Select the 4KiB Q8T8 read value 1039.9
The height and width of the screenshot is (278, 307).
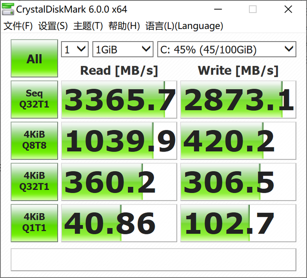[119, 141]
